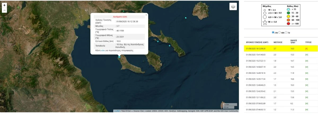Click the red '>= 100' depth legend swatch
318x115 pixels.
pyautogui.click(x=288, y=24)
